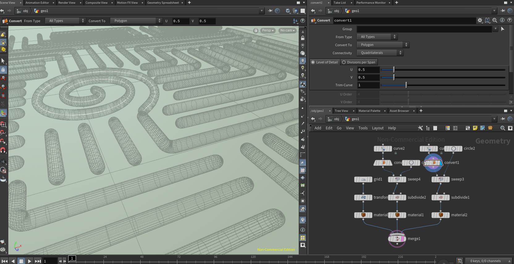Expand the network editor path dropdown arrow
Image resolution: width=514 pixels, height=264 pixels.
[x=494, y=119]
